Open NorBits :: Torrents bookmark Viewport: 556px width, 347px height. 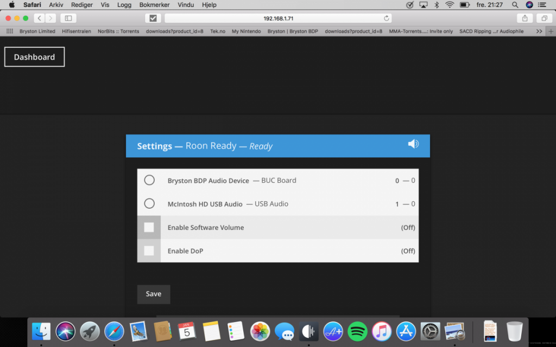(118, 31)
